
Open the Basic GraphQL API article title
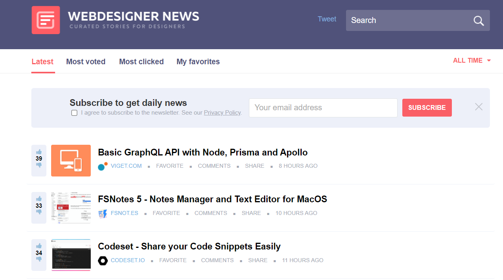203,152
